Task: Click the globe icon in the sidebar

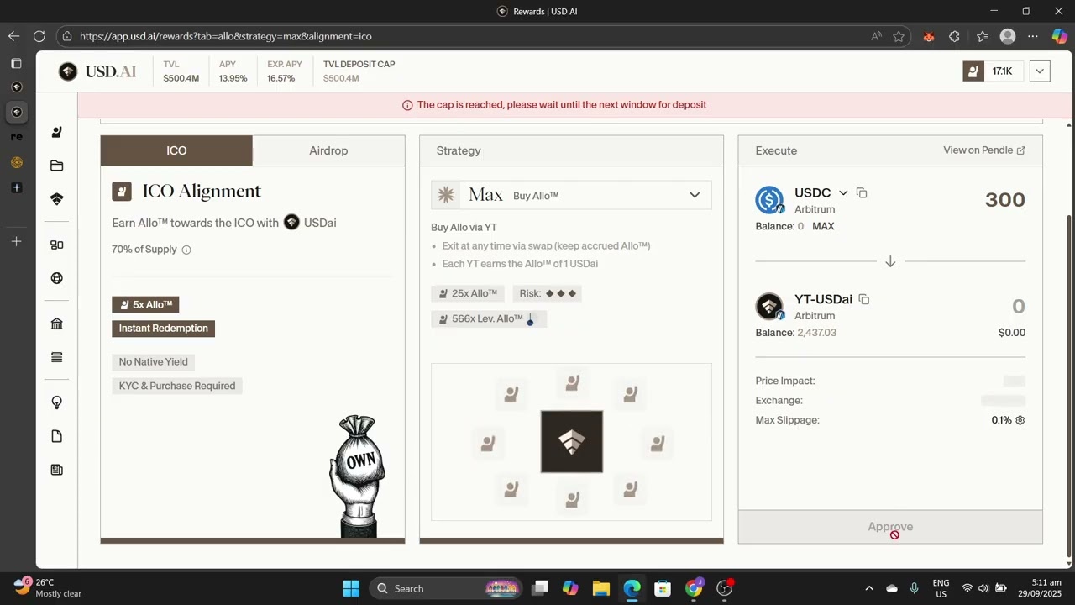Action: (57, 278)
